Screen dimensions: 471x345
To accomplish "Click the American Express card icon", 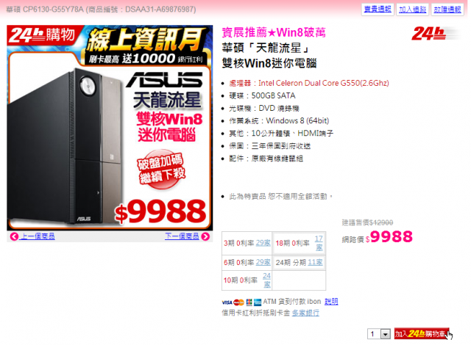I will (258, 302).
